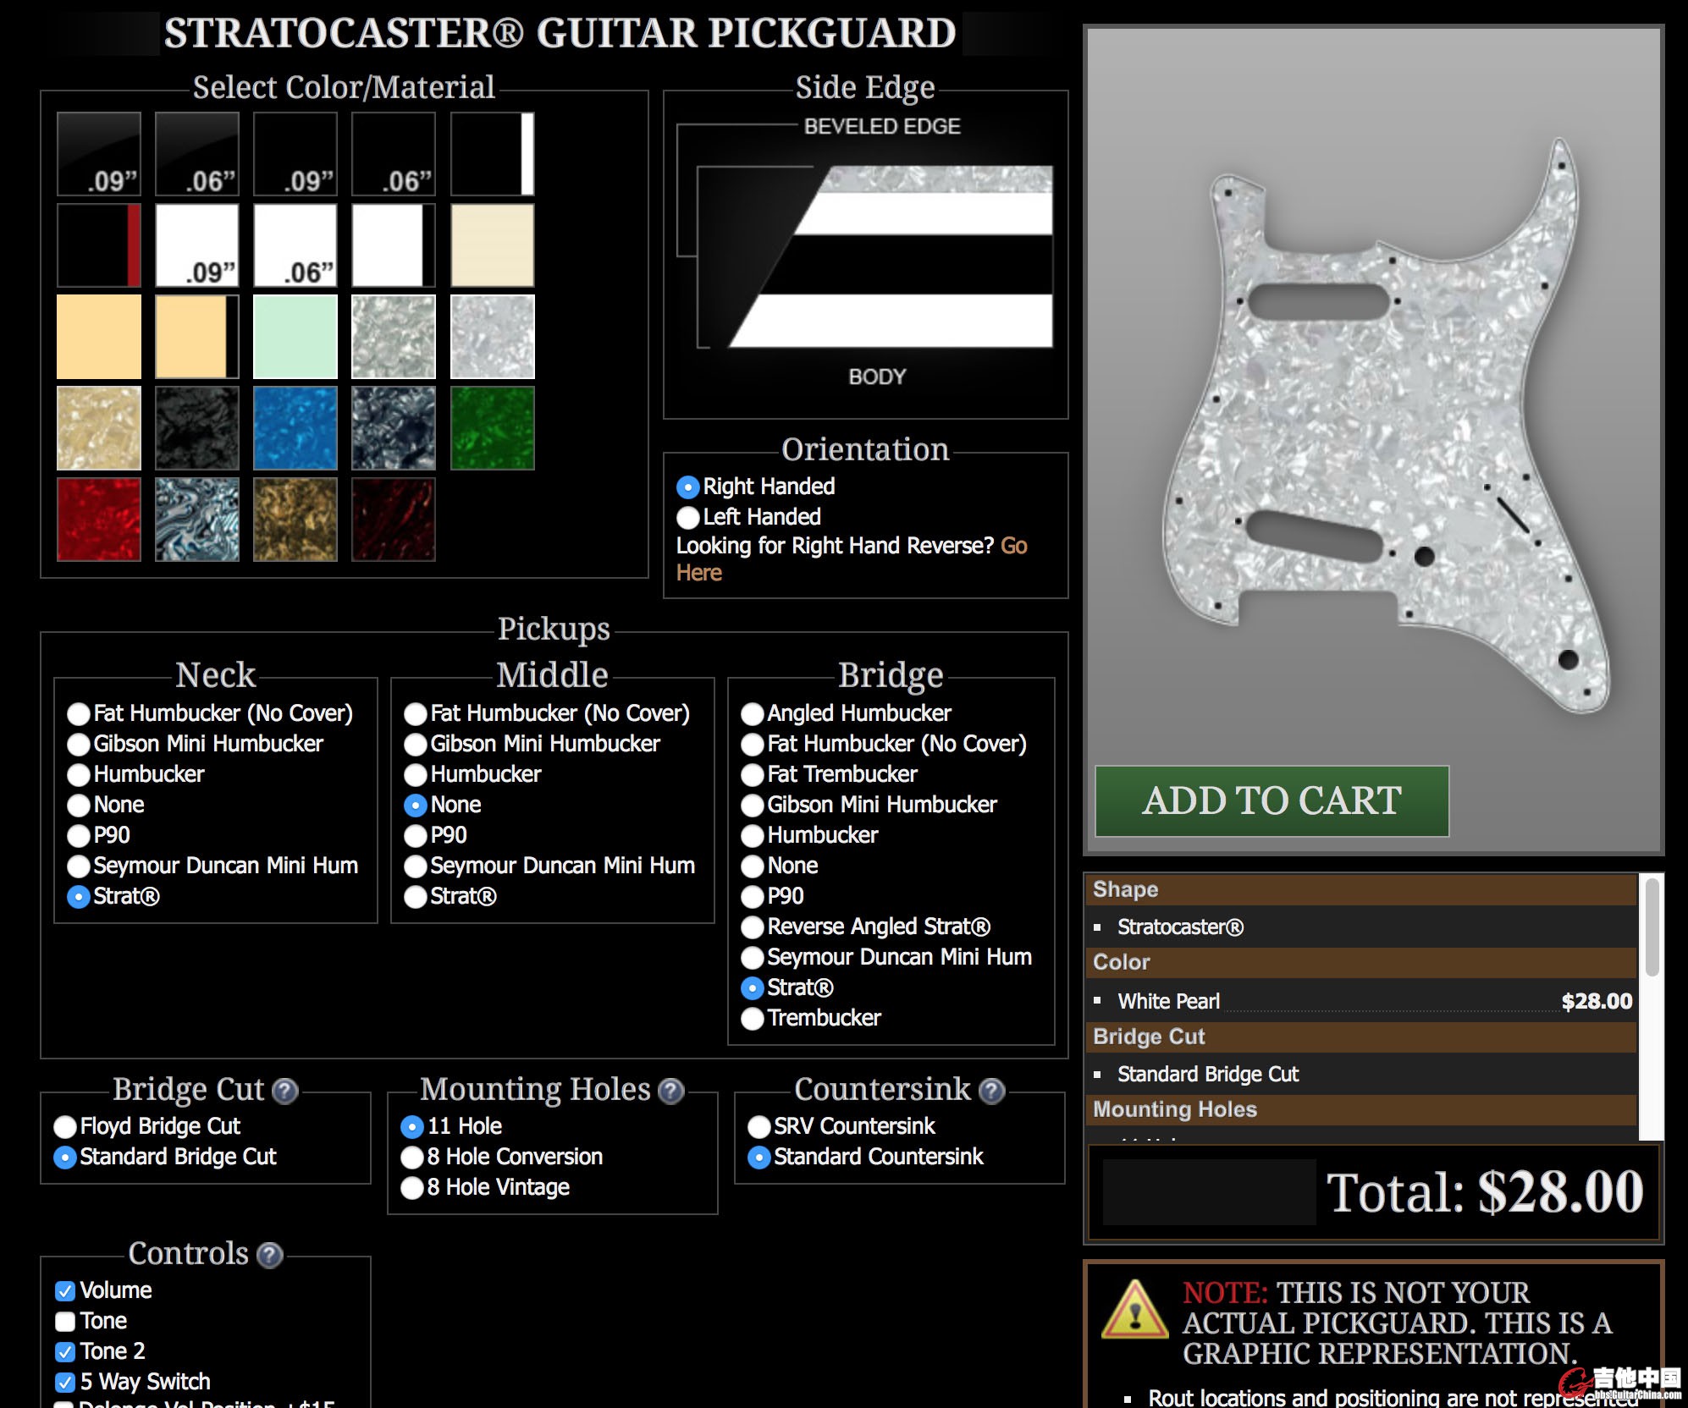
Task: Choose Standard Countersink
Action: pyautogui.click(x=759, y=1158)
